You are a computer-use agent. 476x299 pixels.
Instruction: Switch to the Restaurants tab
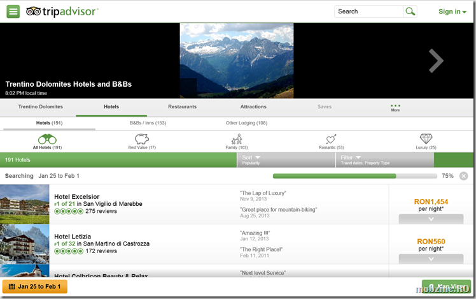[183, 106]
